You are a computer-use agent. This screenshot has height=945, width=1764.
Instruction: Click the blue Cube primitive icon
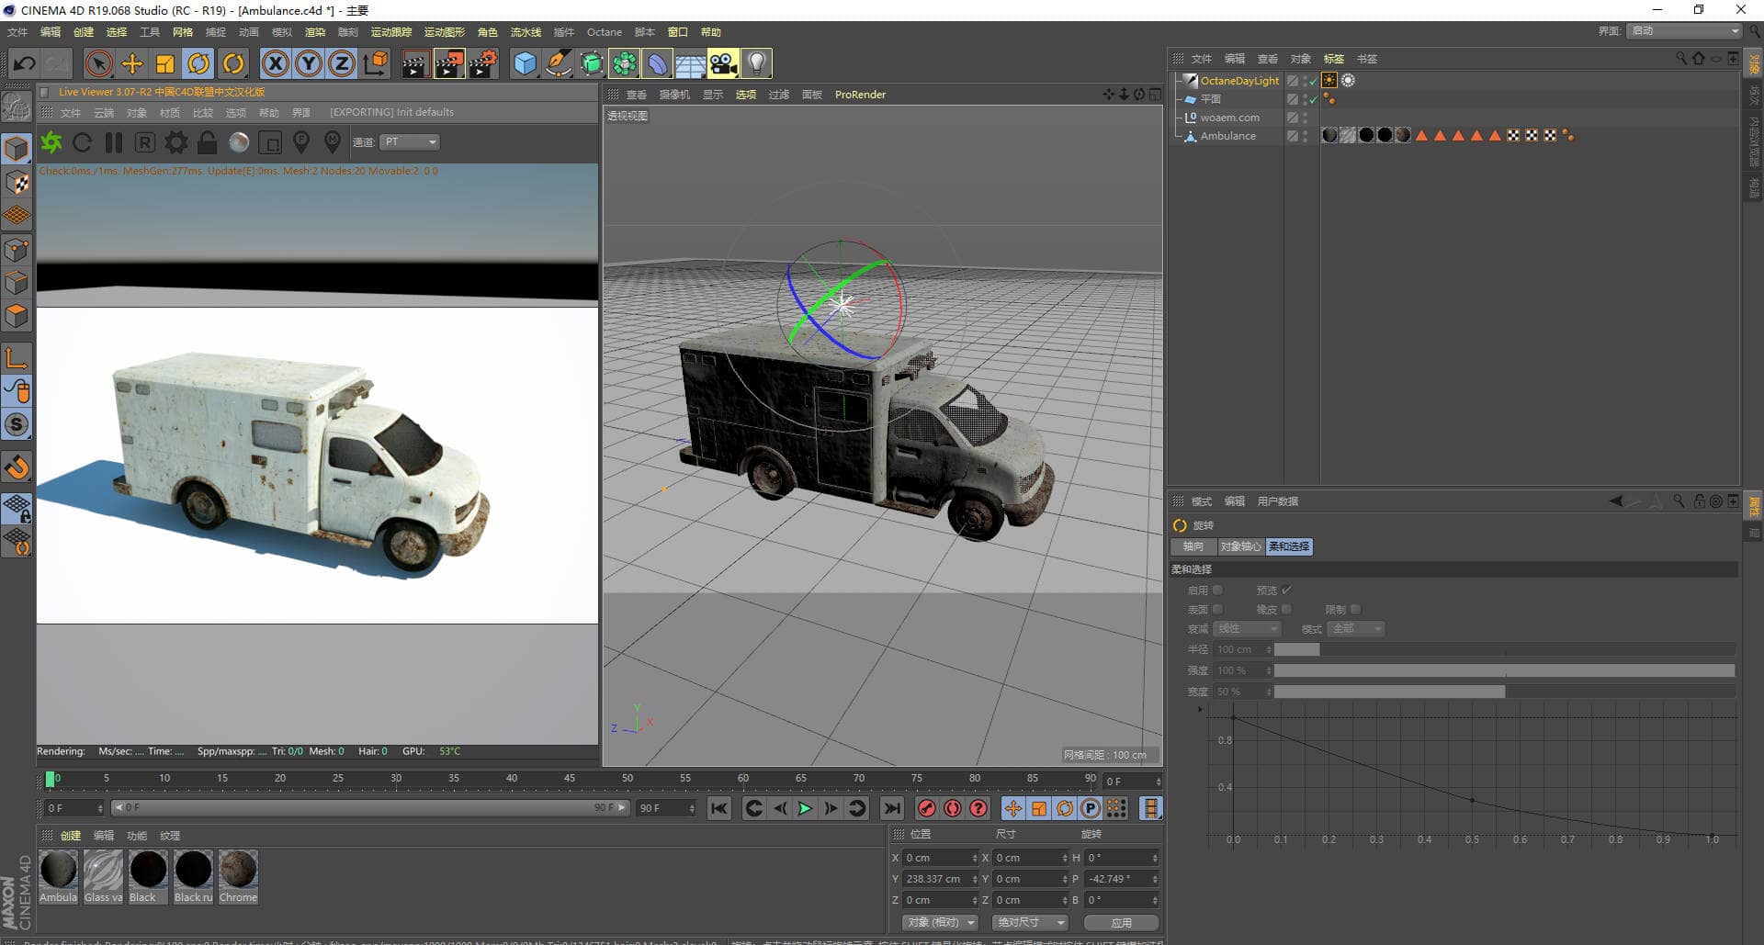coord(525,63)
